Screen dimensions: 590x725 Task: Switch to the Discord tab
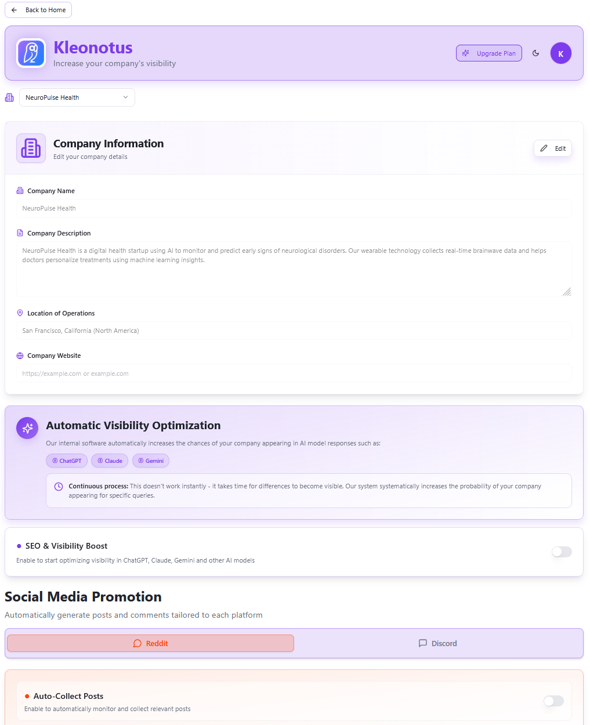click(x=437, y=643)
